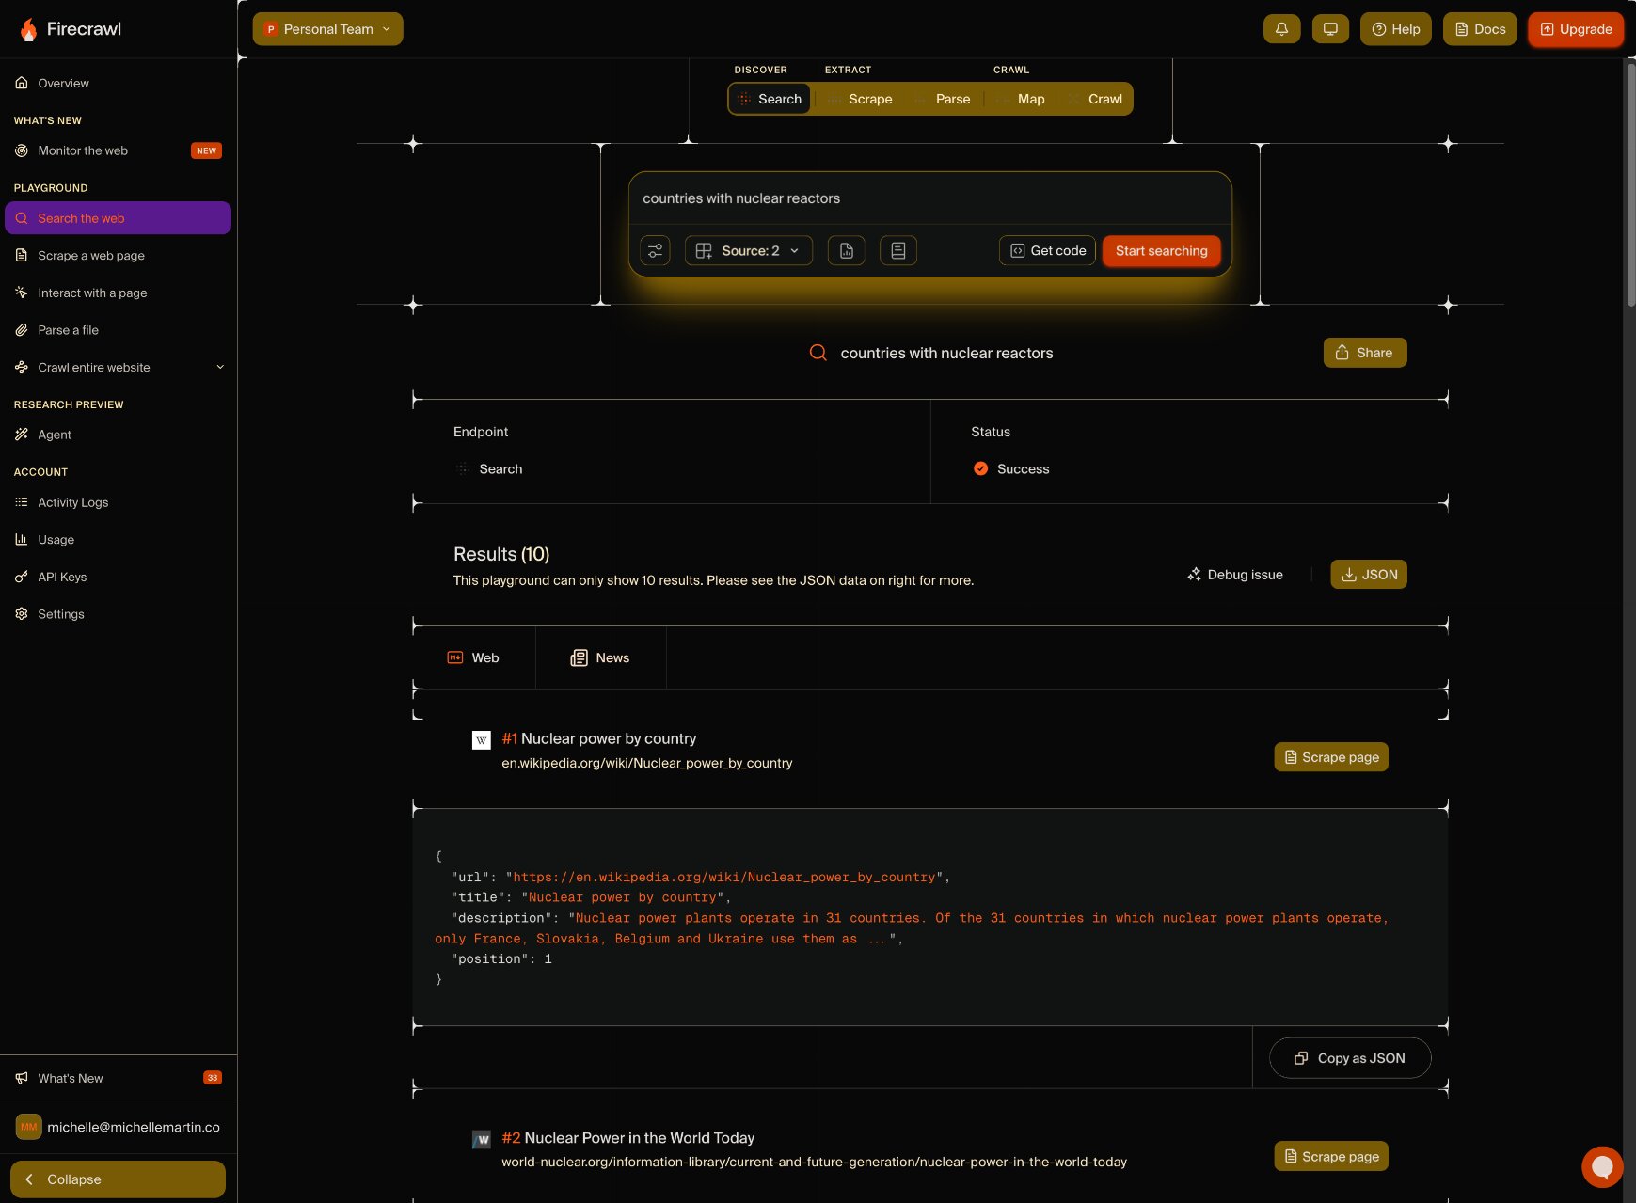The width and height of the screenshot is (1636, 1203).
Task: Scrape page for result #2
Action: 1331,1157
